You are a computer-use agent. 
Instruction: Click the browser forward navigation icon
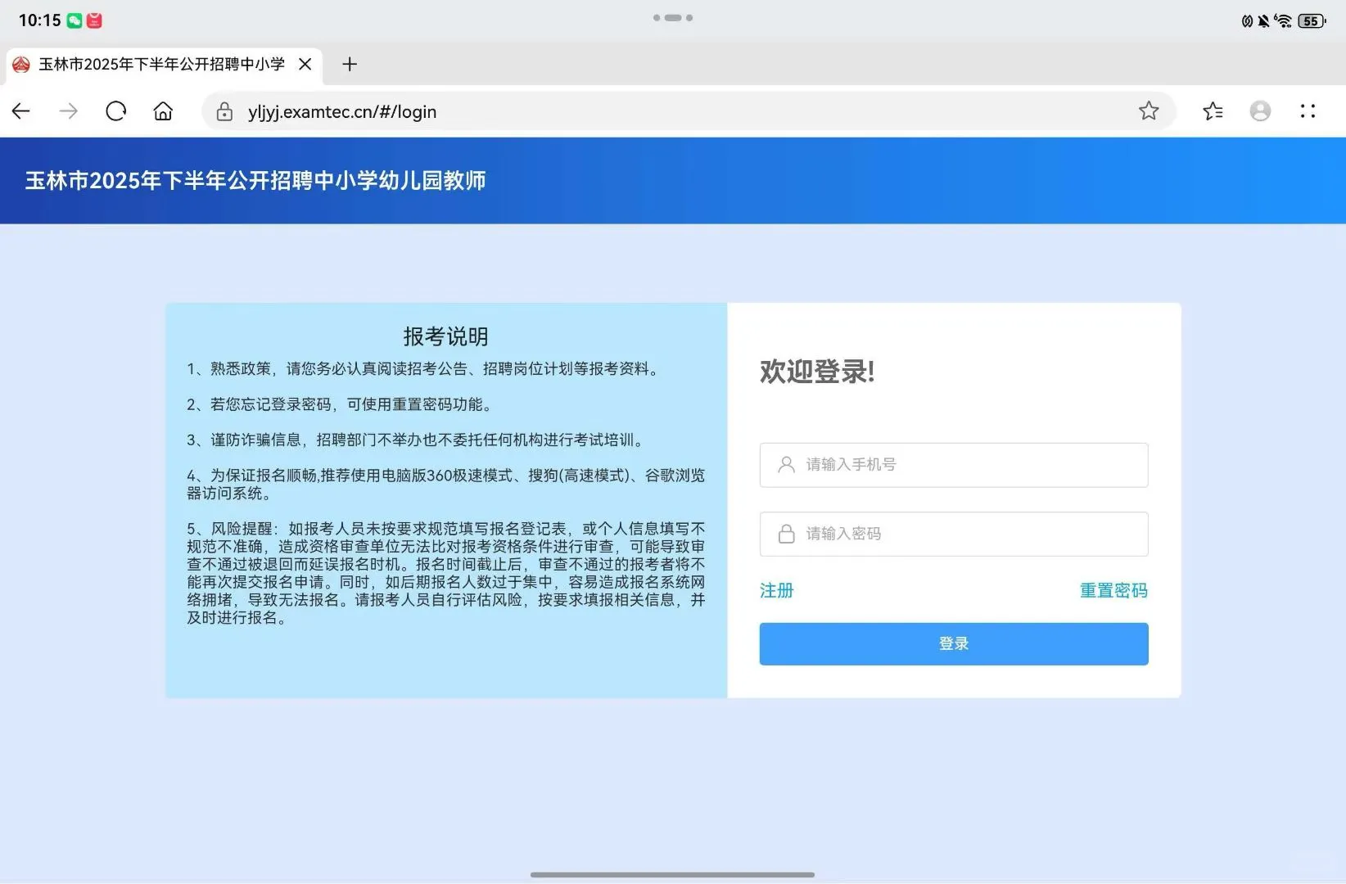point(68,110)
